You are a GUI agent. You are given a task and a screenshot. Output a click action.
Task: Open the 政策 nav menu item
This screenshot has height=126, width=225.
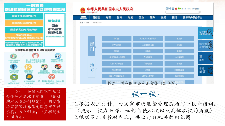coord(130,17)
